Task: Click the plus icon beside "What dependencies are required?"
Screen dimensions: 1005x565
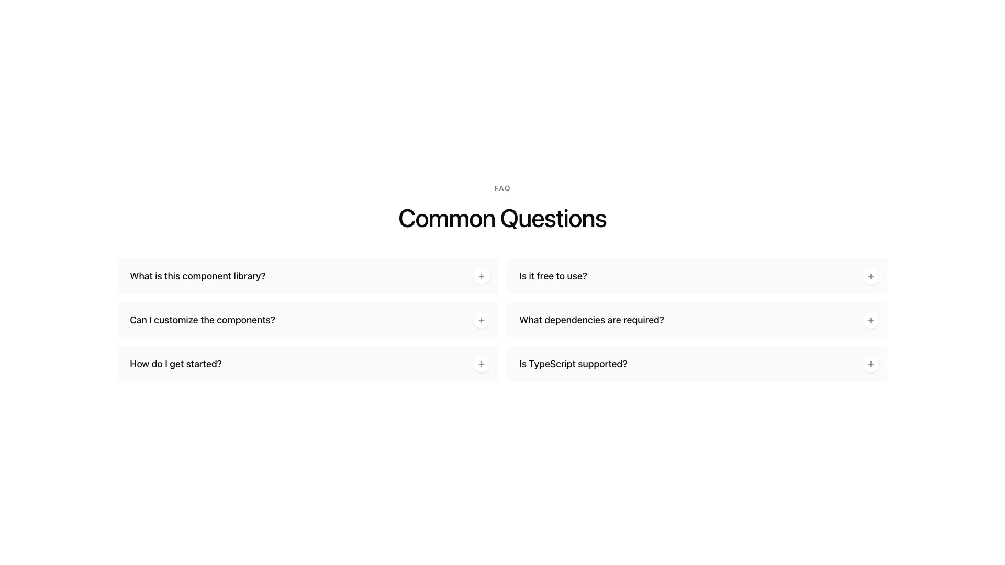Action: (870, 320)
